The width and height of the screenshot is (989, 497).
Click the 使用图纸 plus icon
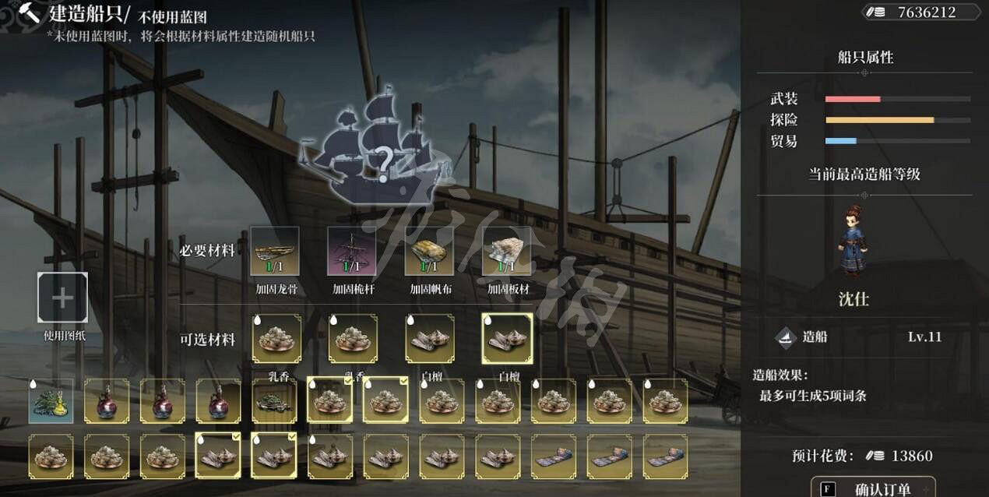pos(62,298)
